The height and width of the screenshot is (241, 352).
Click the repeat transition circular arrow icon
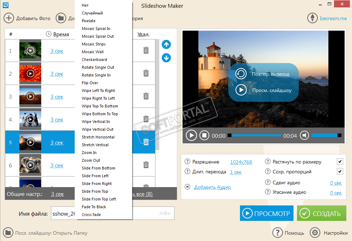click(x=241, y=74)
